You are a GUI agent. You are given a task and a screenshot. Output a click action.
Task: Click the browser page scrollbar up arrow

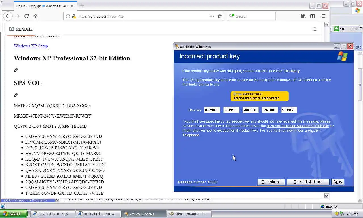click(326, 25)
